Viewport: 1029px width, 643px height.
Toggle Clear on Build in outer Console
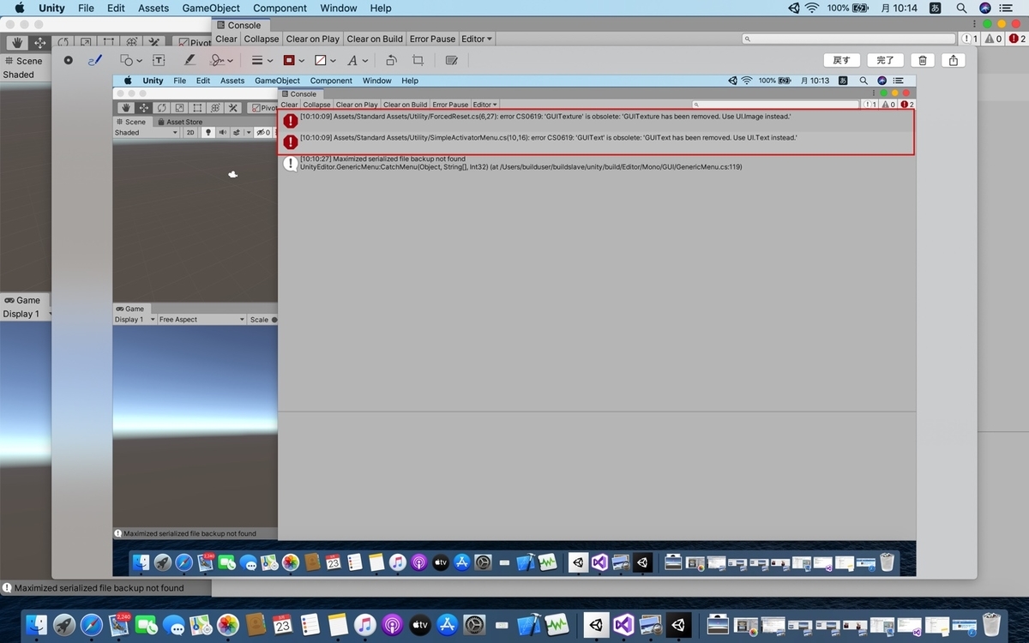pos(375,39)
